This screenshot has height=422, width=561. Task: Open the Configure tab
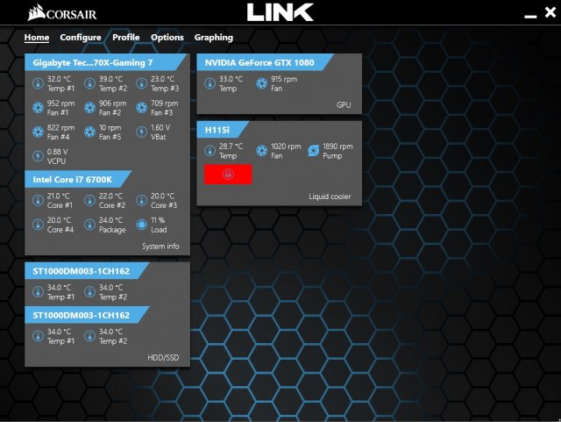80,38
